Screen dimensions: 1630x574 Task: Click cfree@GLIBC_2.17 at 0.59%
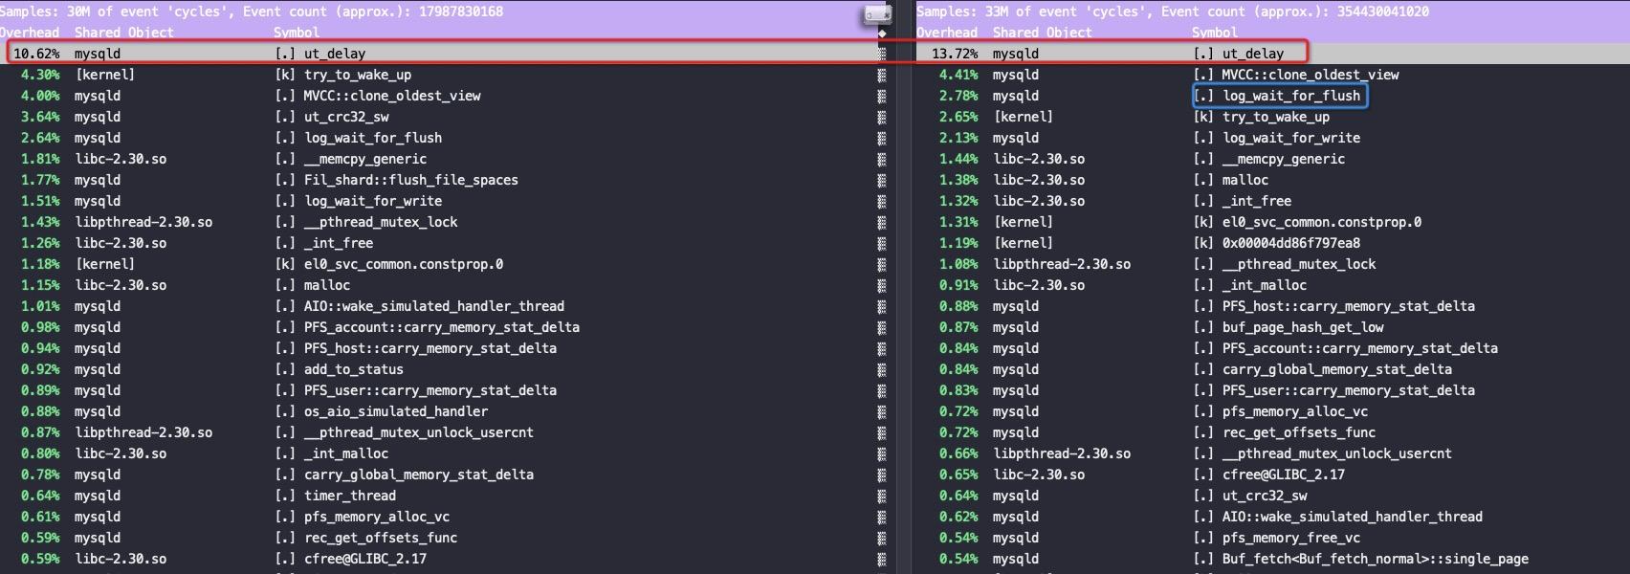365,559
